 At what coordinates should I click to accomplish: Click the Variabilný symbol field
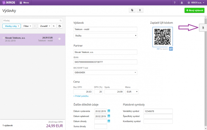click(x=158, y=111)
